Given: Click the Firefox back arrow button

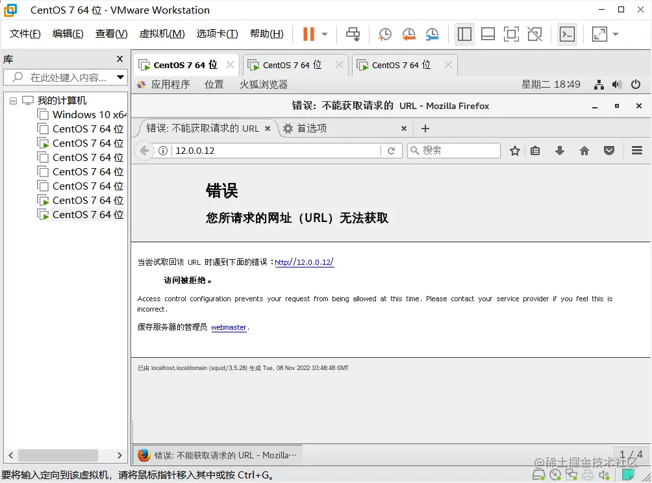Looking at the screenshot, I should [144, 151].
